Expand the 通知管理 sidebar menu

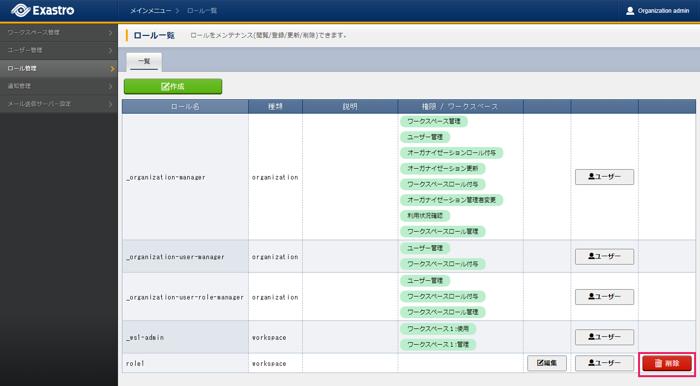[58, 87]
